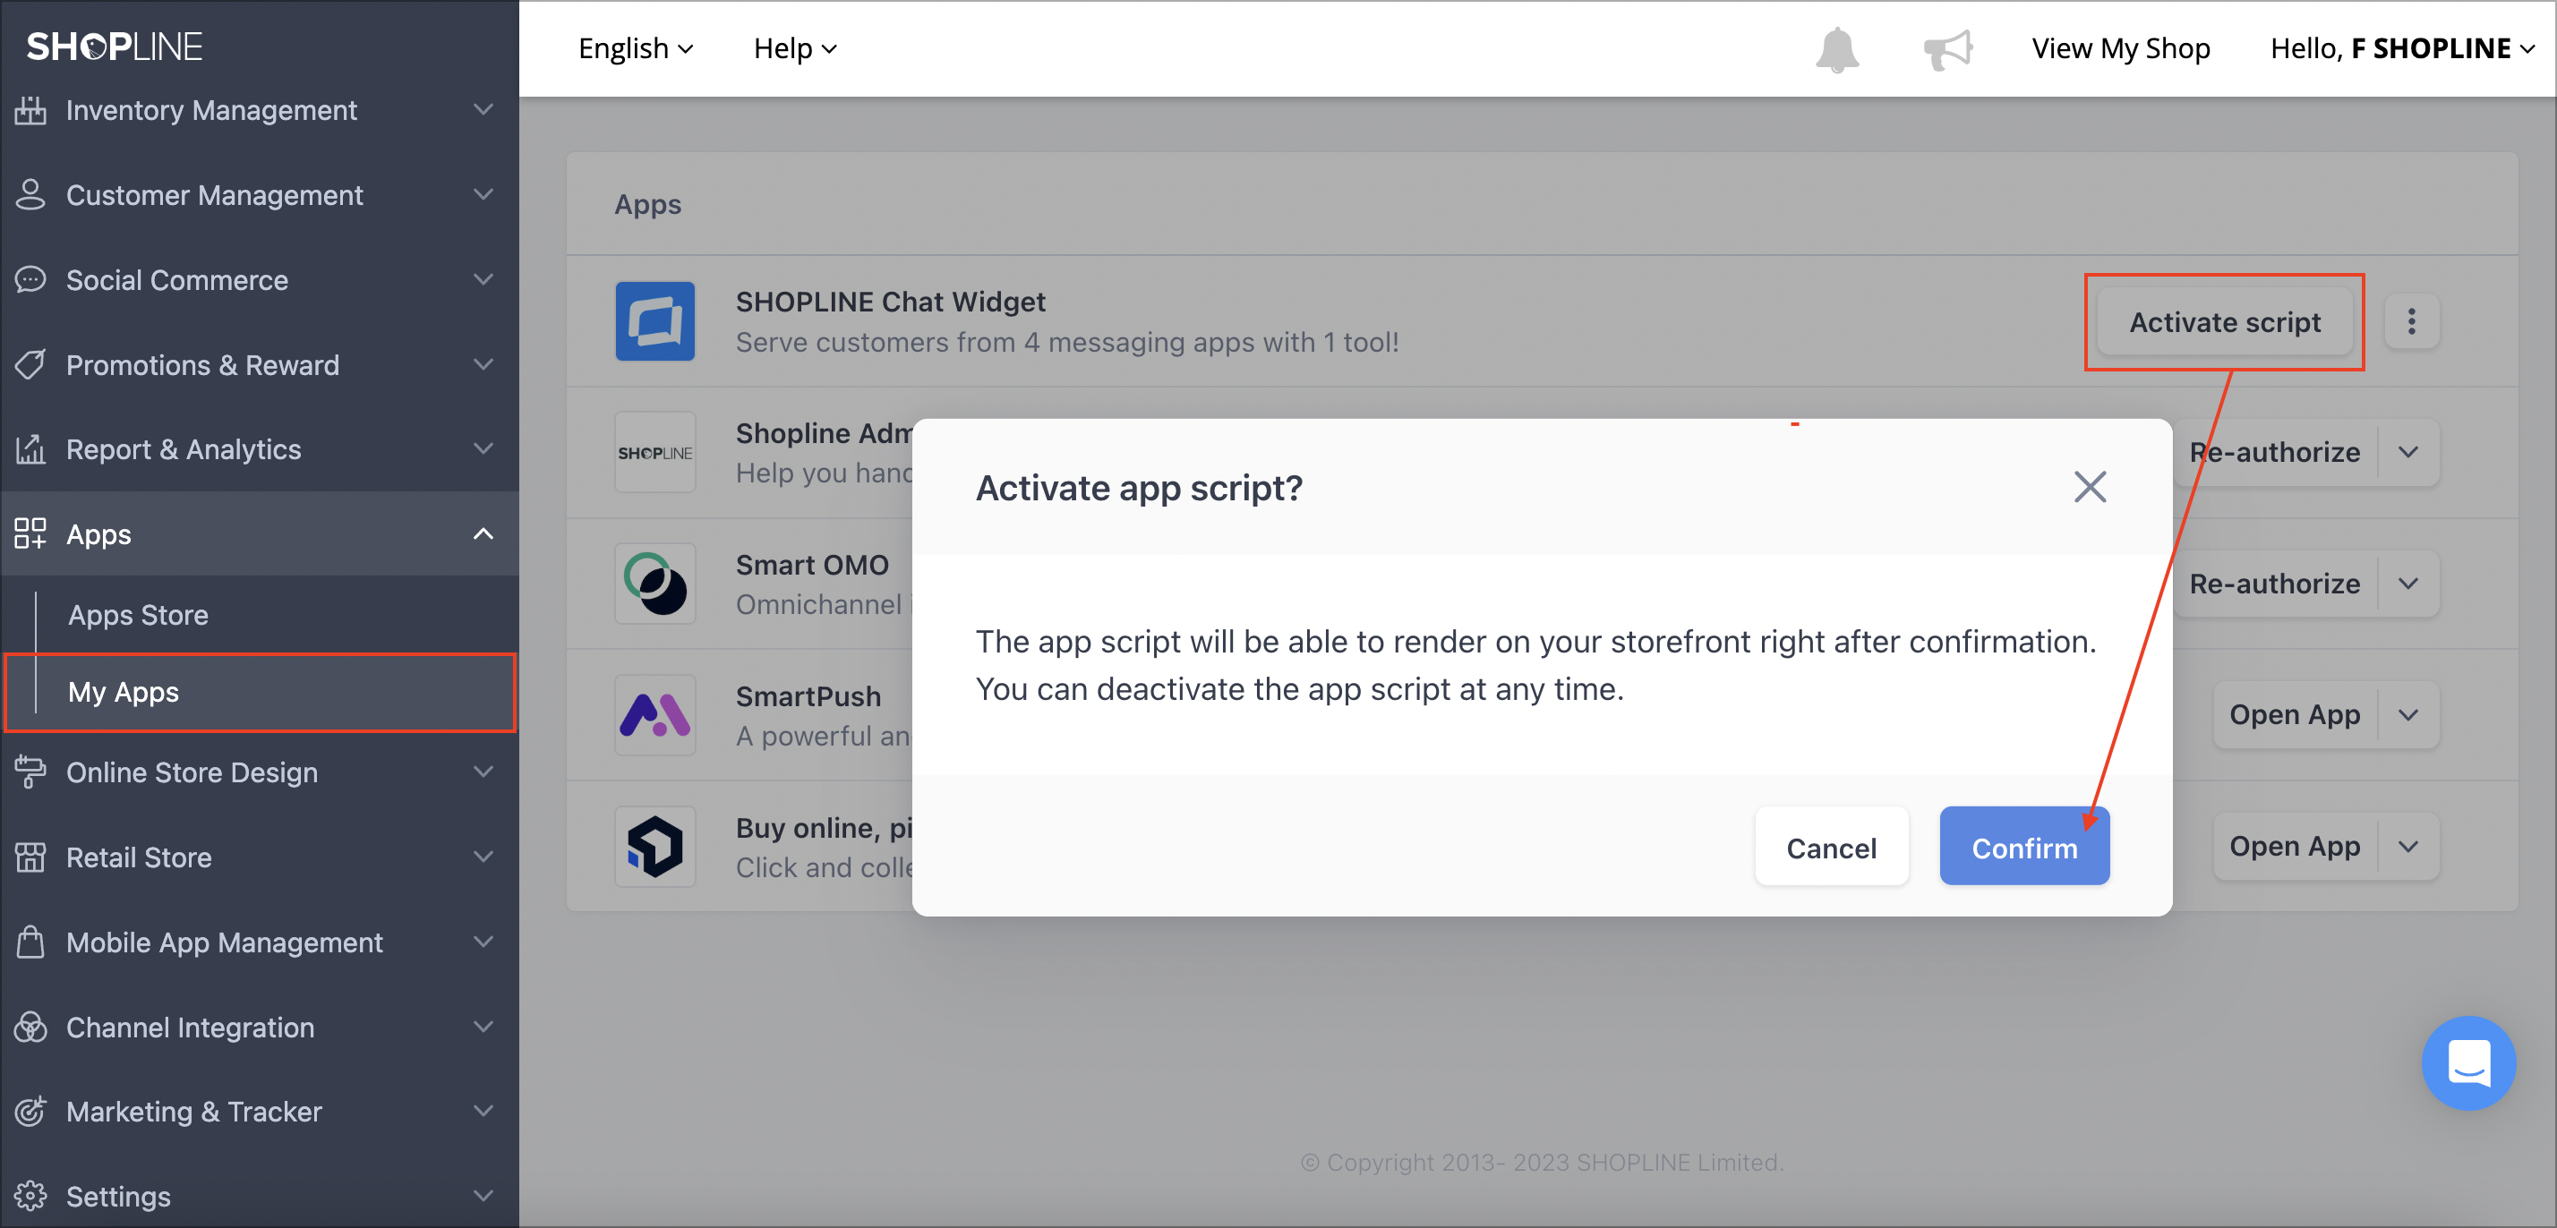Screen dimensions: 2557x1228
Task: Cancel the Activate app script dialog
Action: click(x=1832, y=846)
